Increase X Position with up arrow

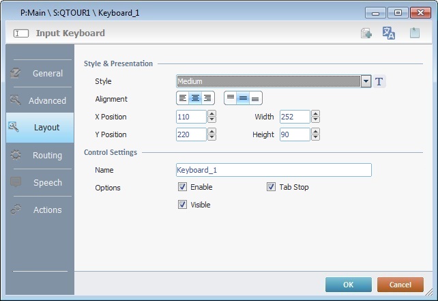(211, 114)
